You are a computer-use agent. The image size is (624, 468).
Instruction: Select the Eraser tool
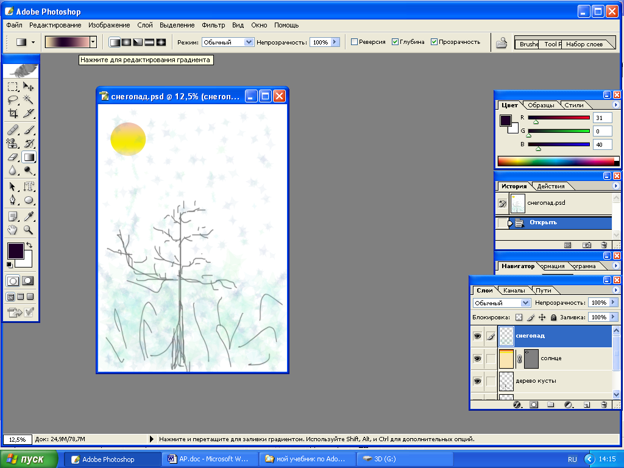pyautogui.click(x=13, y=157)
